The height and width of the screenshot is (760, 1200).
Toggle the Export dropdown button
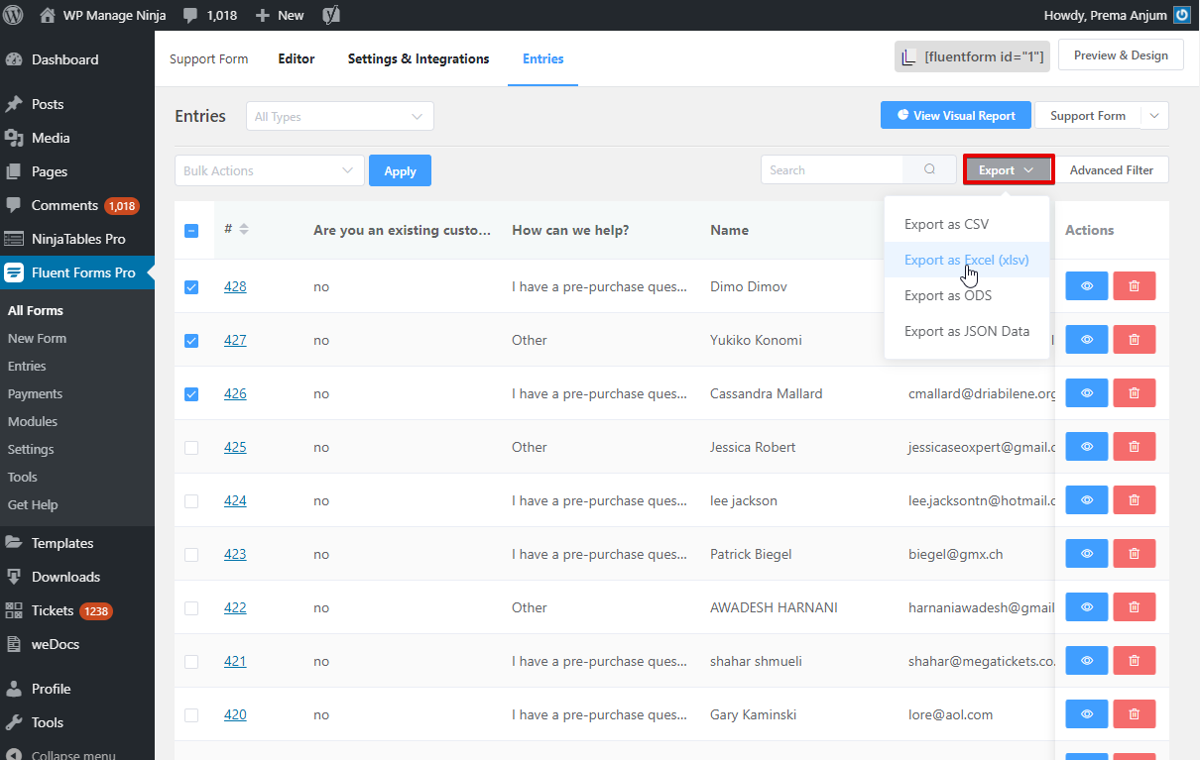pos(1008,170)
